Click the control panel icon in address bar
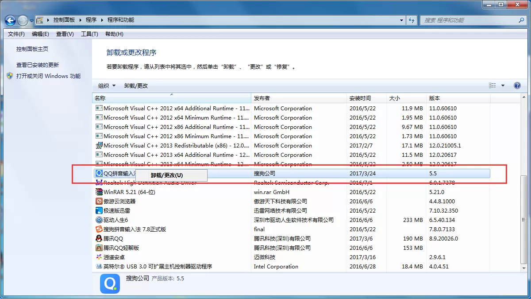This screenshot has height=299, width=531. tap(40, 20)
